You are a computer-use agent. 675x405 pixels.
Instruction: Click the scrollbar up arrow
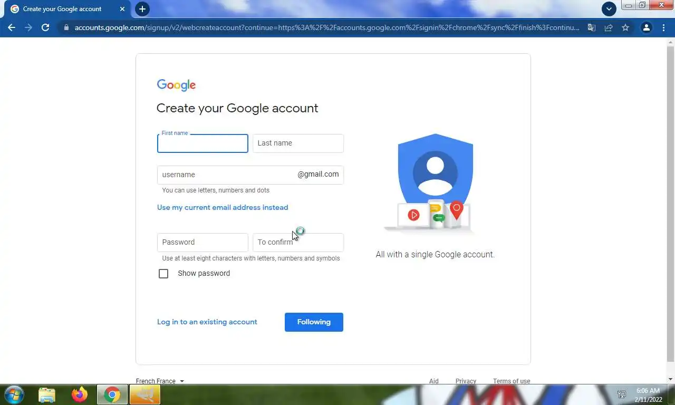coord(671,42)
